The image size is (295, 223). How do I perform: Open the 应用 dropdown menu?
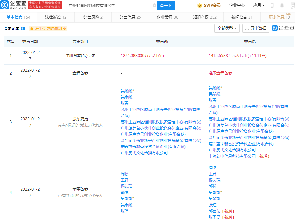point(259,5)
